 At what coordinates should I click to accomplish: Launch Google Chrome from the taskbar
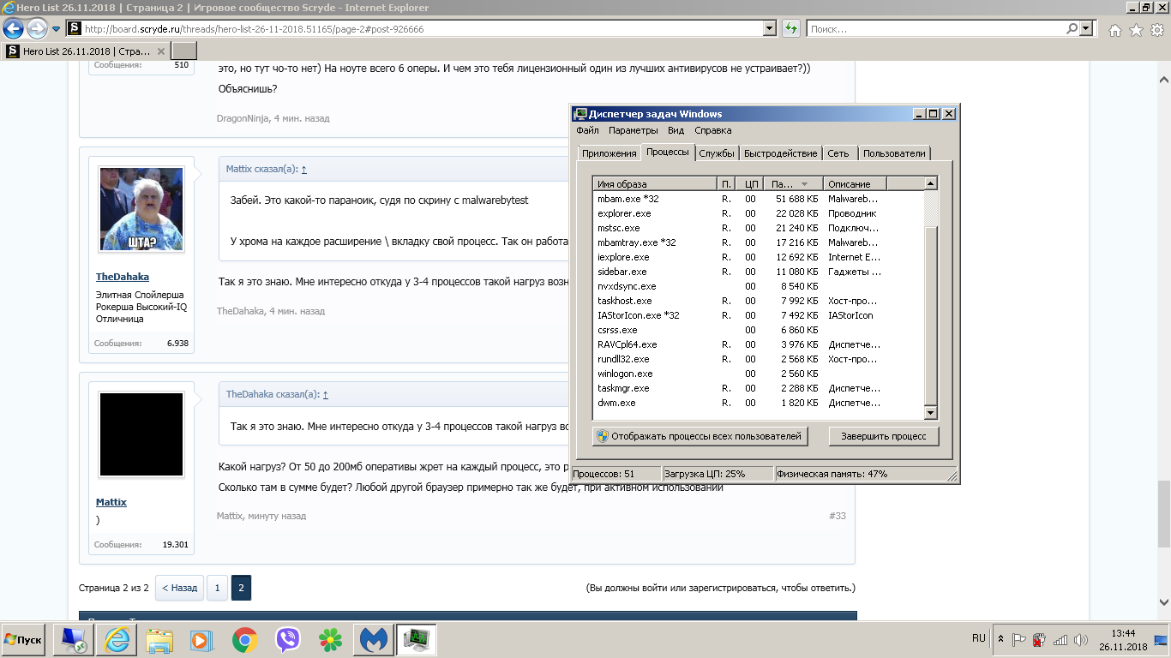tap(245, 640)
